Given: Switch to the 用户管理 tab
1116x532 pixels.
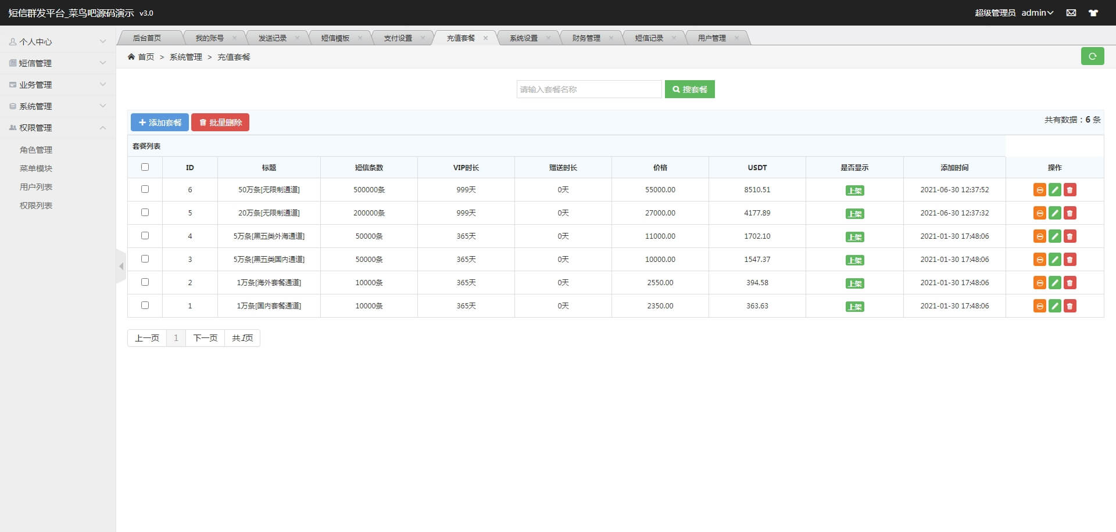Looking at the screenshot, I should pyautogui.click(x=712, y=37).
